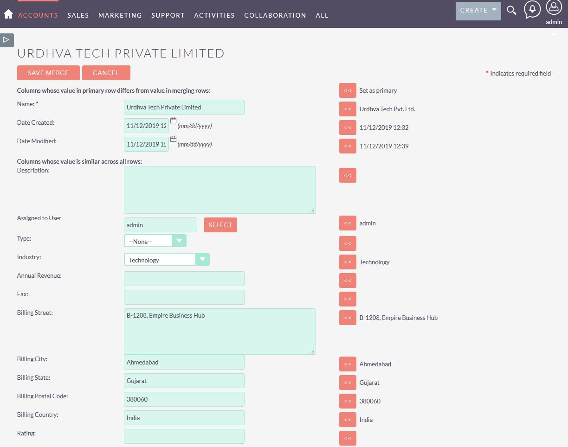The height and width of the screenshot is (447, 568).
Task: Click Select for Assigned to User
Action: pyautogui.click(x=220, y=225)
